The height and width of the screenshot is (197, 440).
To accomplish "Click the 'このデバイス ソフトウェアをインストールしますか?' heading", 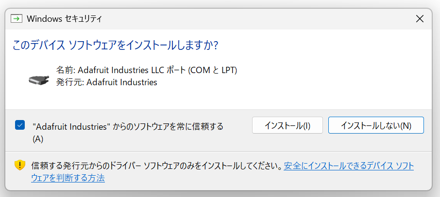I will point(115,45).
